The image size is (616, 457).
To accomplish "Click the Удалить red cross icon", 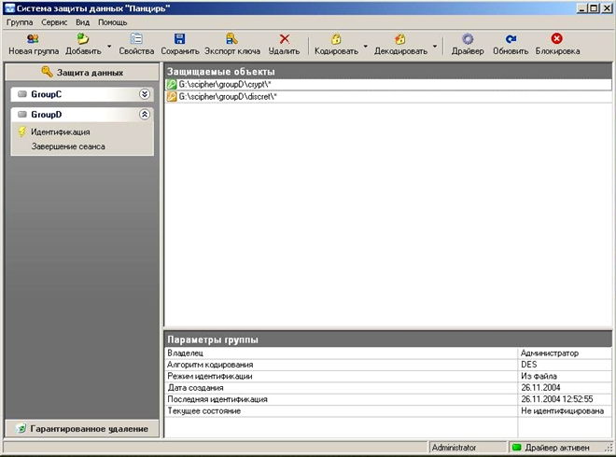I will pyautogui.click(x=285, y=39).
